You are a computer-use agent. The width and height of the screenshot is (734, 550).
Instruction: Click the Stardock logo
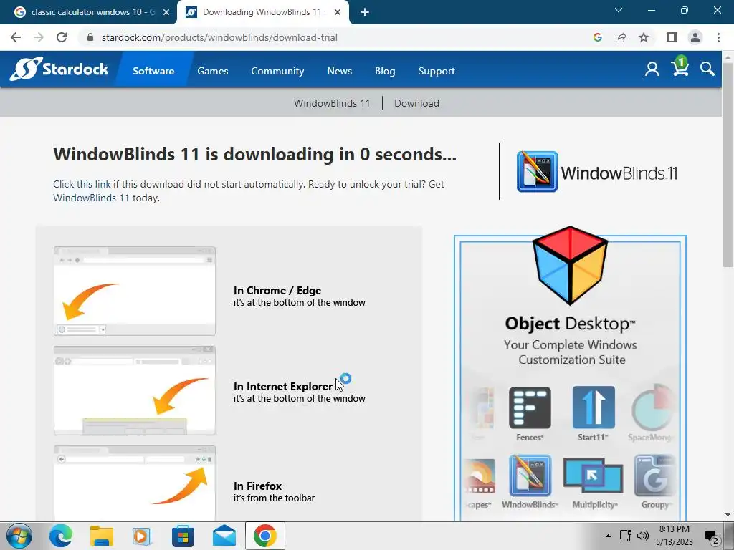[x=59, y=69]
